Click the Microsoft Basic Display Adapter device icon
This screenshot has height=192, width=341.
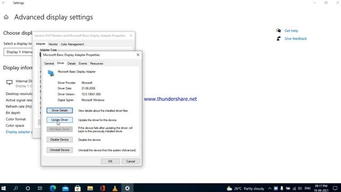click(51, 73)
